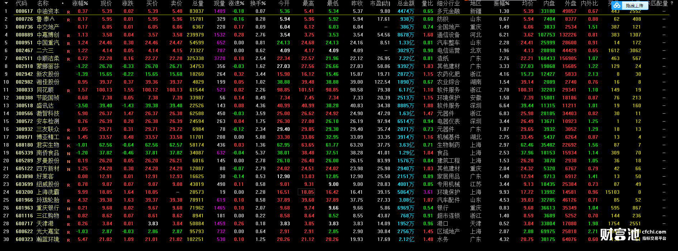
Task: Select stock name 三江购物
Action: tap(48, 216)
